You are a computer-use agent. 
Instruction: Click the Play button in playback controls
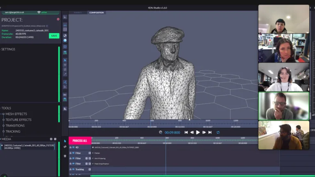coord(198,132)
